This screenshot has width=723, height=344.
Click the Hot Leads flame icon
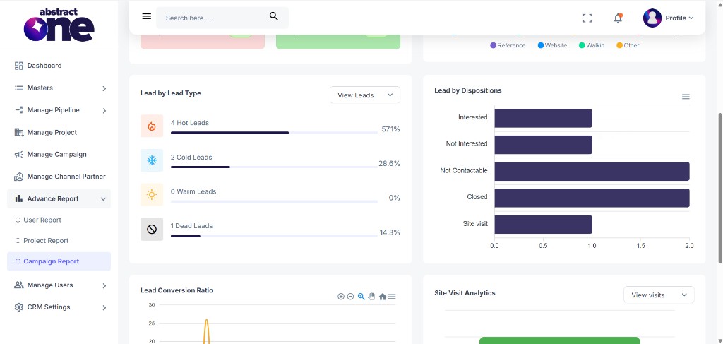[152, 126]
